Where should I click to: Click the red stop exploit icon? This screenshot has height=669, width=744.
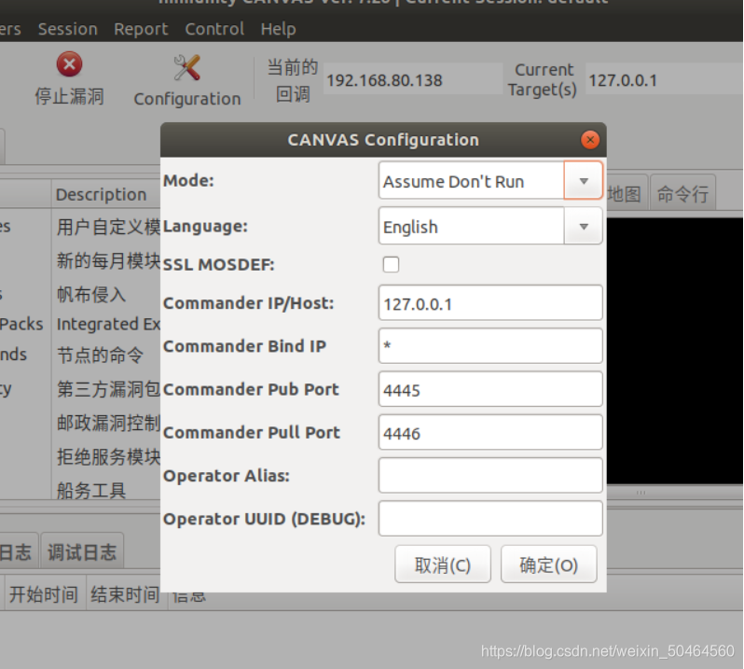[x=69, y=64]
